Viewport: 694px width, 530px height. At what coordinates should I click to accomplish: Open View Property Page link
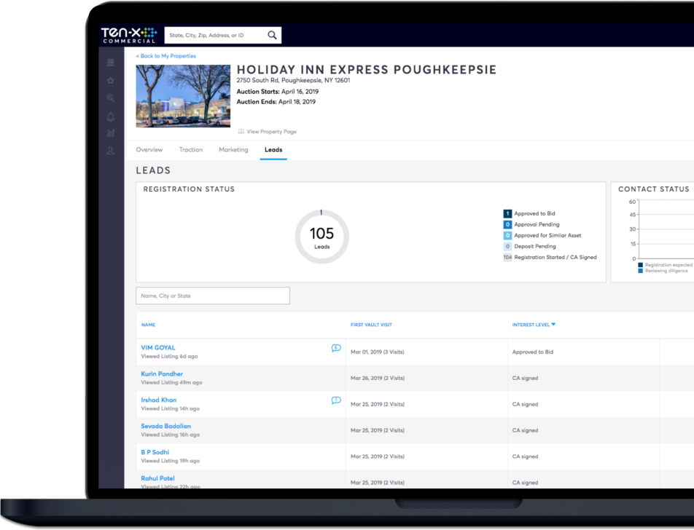tap(271, 132)
